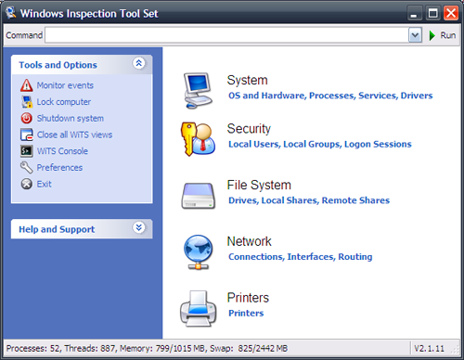The width and height of the screenshot is (464, 360).
Task: Open the Remote Shares link
Action: click(x=355, y=200)
